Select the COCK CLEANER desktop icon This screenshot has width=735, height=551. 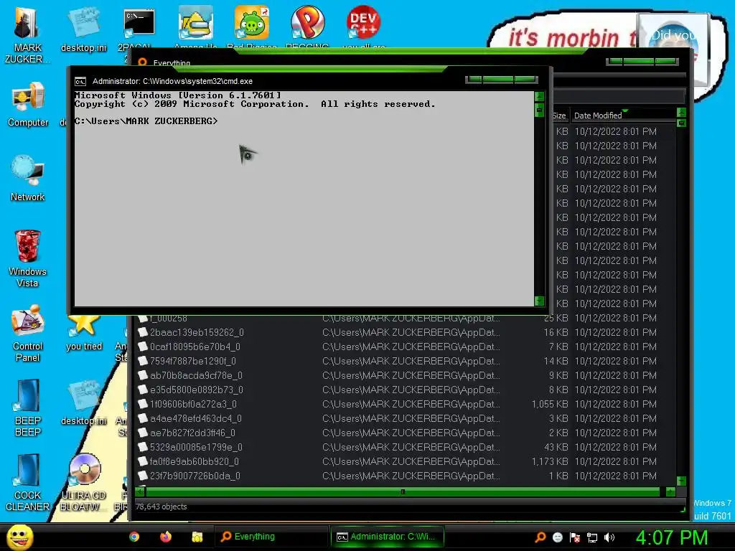pyautogui.click(x=28, y=482)
